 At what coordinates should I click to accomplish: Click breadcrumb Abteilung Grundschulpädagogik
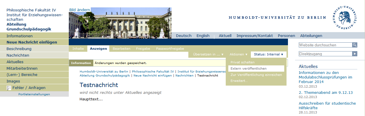[105, 75]
